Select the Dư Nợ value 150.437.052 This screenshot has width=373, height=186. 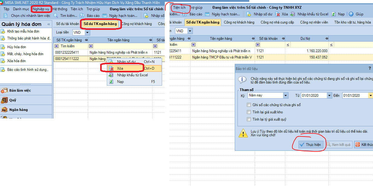click(318, 57)
